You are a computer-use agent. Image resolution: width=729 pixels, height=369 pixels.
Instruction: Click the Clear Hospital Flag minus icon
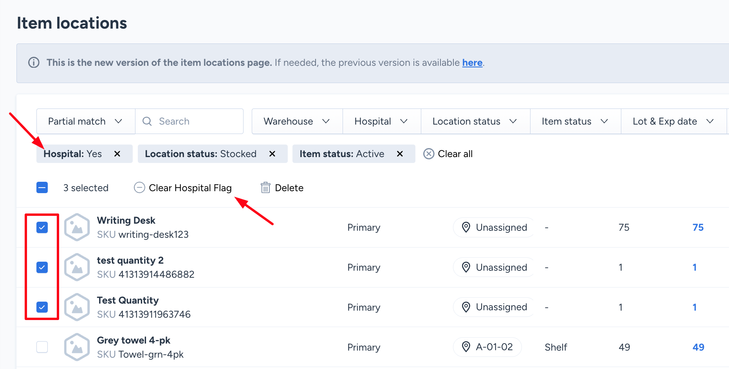point(139,188)
